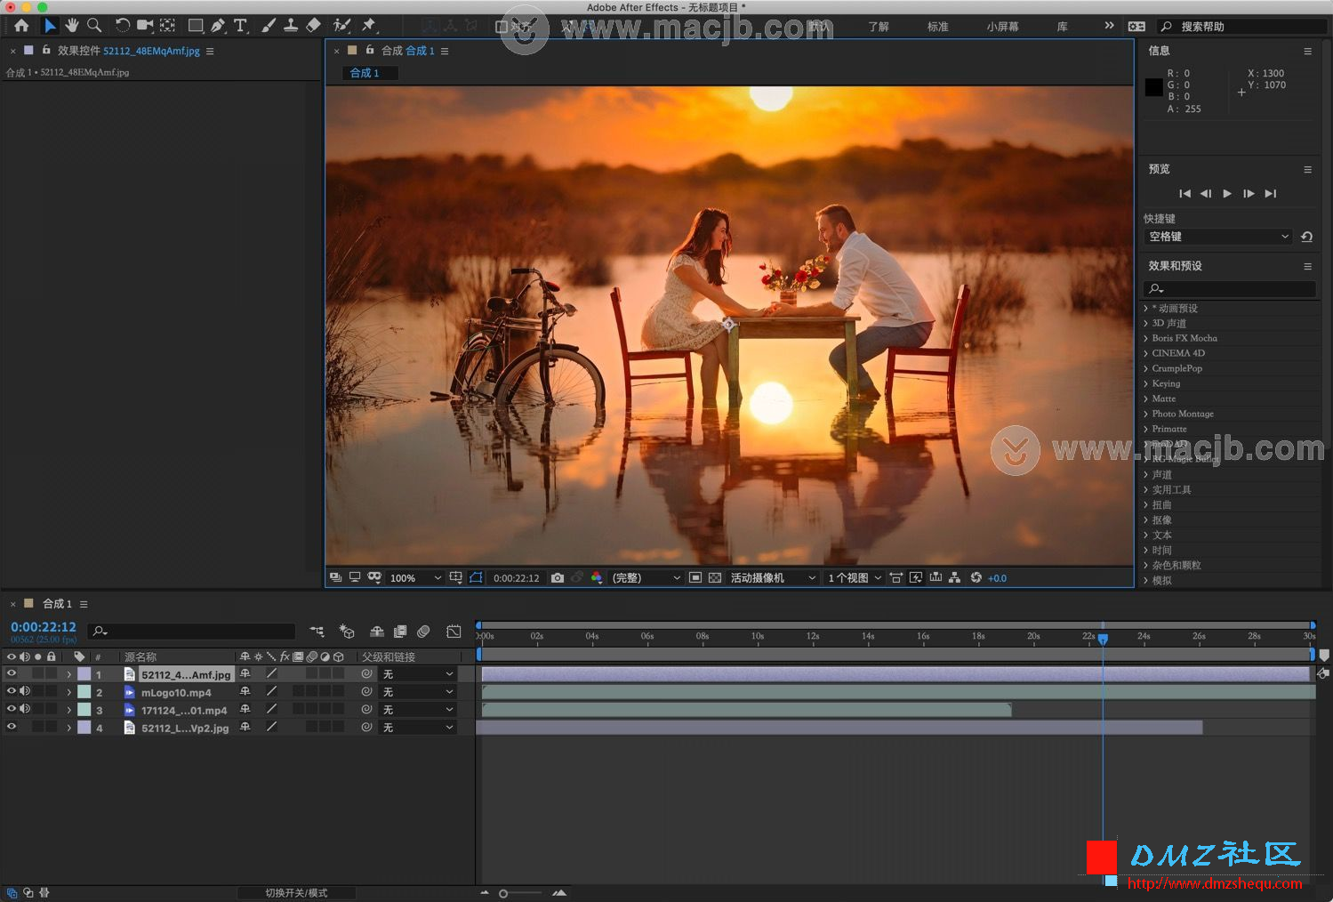The image size is (1333, 902).
Task: Click 切换开关/模式 button
Action: 296,893
